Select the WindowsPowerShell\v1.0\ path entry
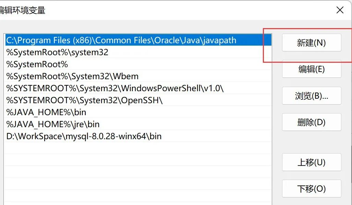352x205 pixels. coord(138,88)
